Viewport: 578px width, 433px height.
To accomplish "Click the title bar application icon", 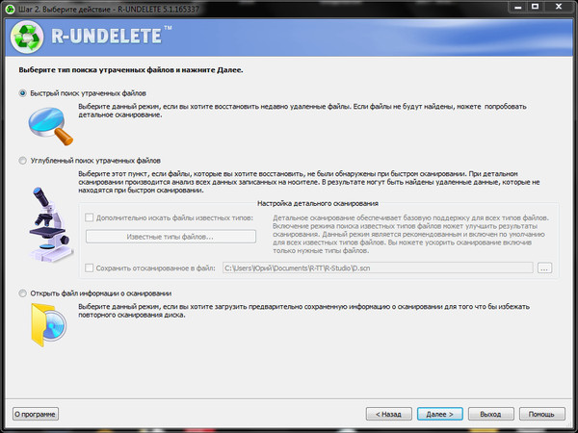I will (x=10, y=9).
